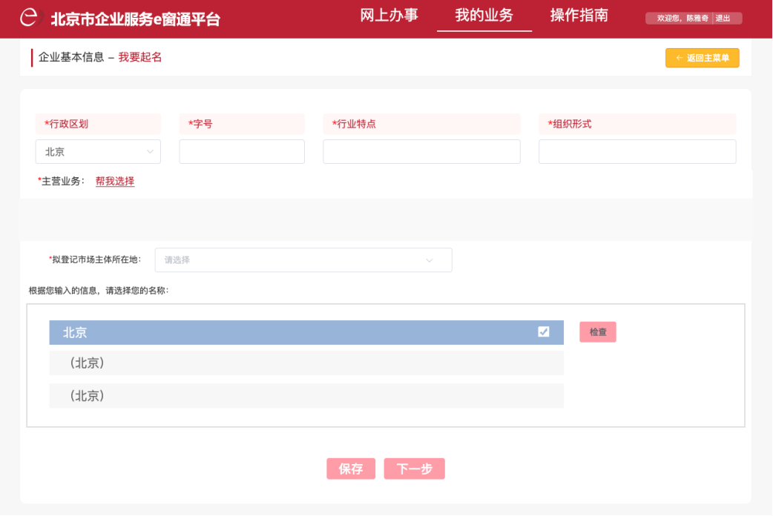Image resolution: width=773 pixels, height=516 pixels.
Task: Select the highlighted 北京 name row
Action: (x=306, y=333)
